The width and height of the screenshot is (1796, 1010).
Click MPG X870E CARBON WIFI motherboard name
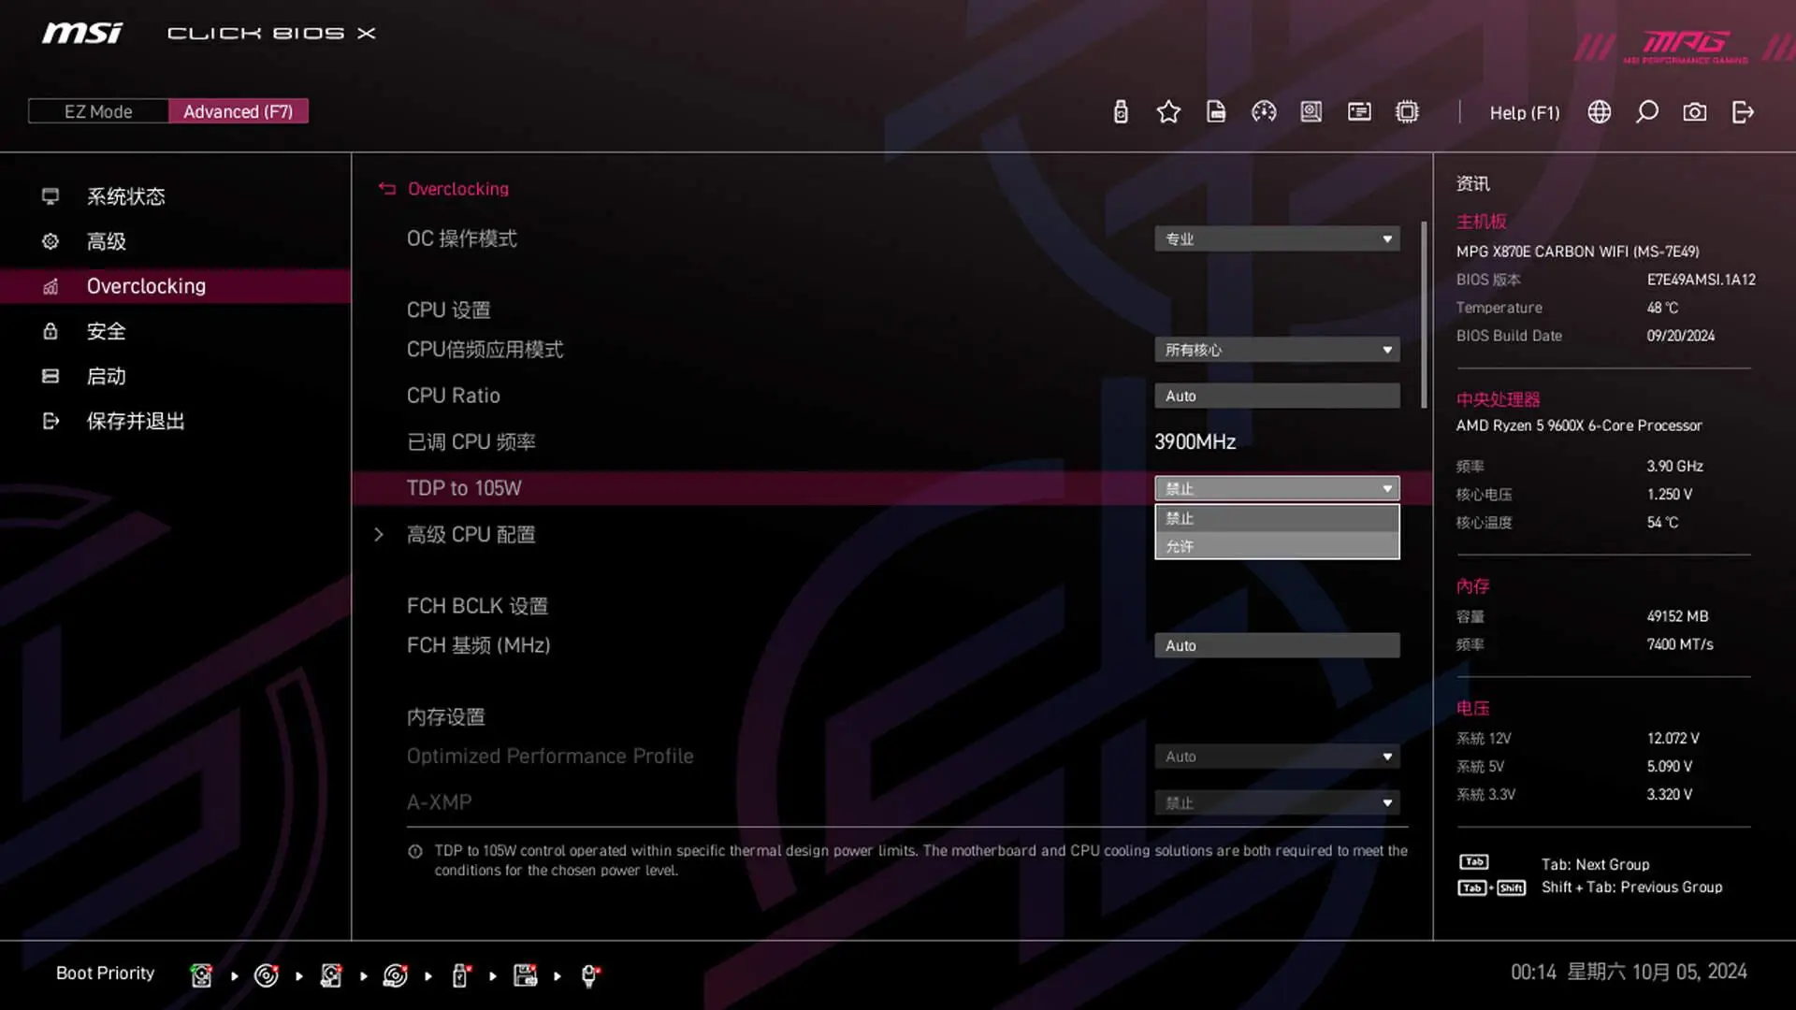pos(1577,252)
